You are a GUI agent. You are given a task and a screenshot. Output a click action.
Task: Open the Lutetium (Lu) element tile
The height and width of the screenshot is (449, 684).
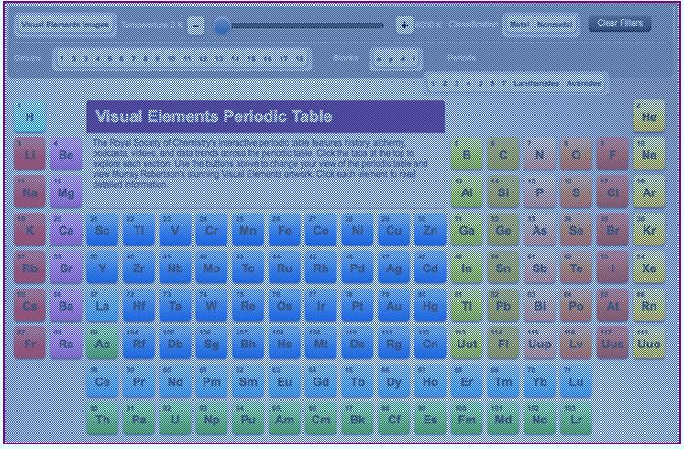576,382
